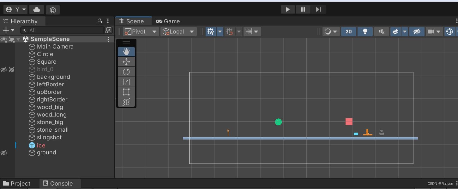This screenshot has width=458, height=189.
Task: Click the scene lighting bulb icon
Action: point(365,31)
